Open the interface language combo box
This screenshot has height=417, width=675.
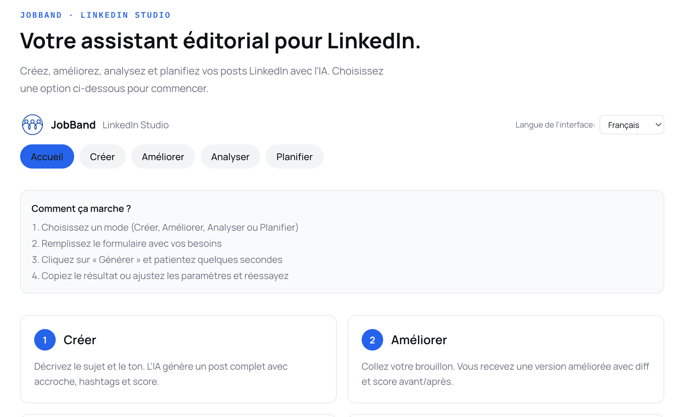pyautogui.click(x=631, y=125)
